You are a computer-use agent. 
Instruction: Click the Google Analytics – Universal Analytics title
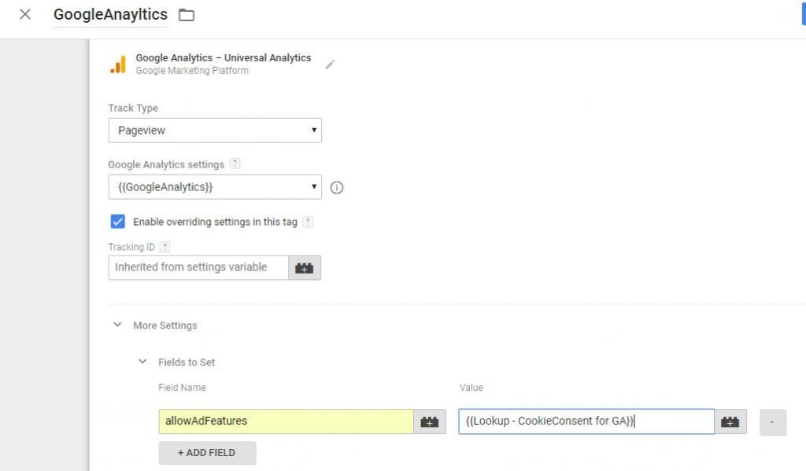tap(223, 57)
